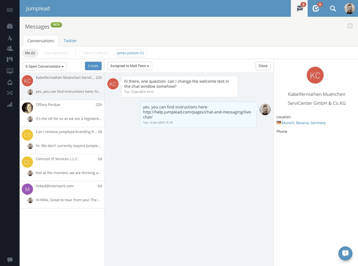
Task: Filter conversations by James Jackson (1)
Action: 130,53
